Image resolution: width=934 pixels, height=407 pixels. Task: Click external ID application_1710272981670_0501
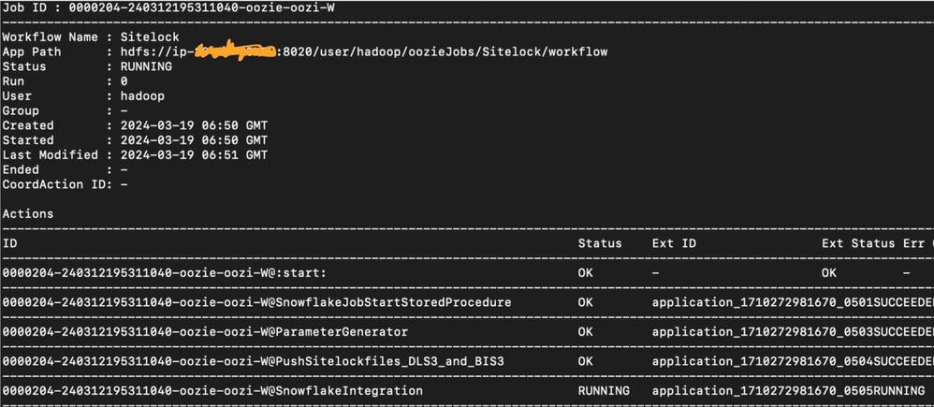coord(763,302)
